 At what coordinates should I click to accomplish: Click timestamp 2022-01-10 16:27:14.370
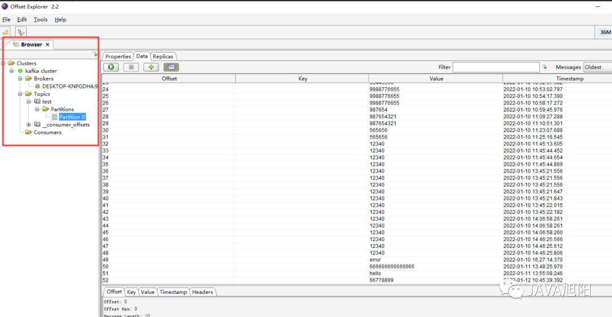tap(533, 260)
